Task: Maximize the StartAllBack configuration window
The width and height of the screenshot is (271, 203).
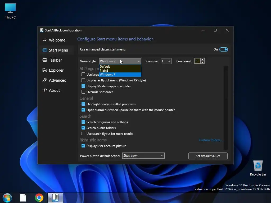Action: (215, 30)
